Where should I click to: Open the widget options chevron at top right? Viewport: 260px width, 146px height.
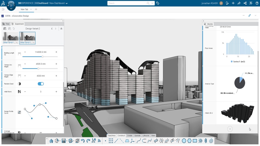point(255,15)
